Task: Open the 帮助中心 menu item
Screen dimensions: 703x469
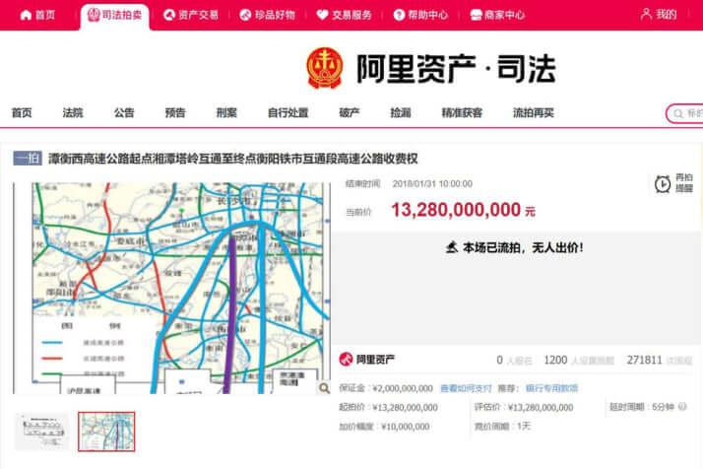Action: tap(420, 15)
